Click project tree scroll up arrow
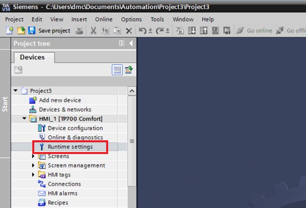The width and height of the screenshot is (306, 208). tap(132, 91)
